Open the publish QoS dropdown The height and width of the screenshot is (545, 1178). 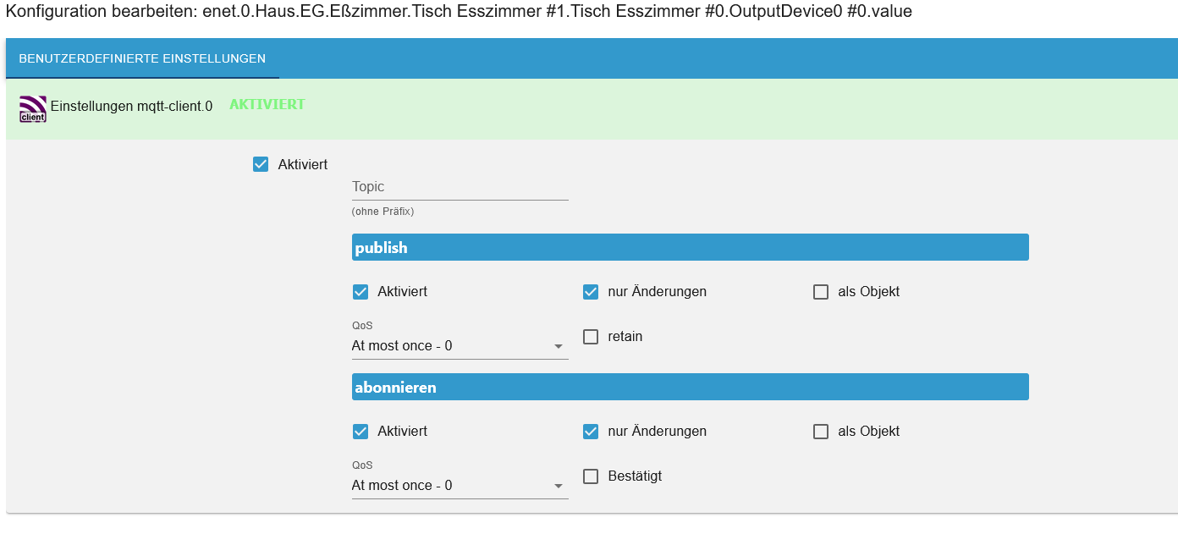coord(458,346)
